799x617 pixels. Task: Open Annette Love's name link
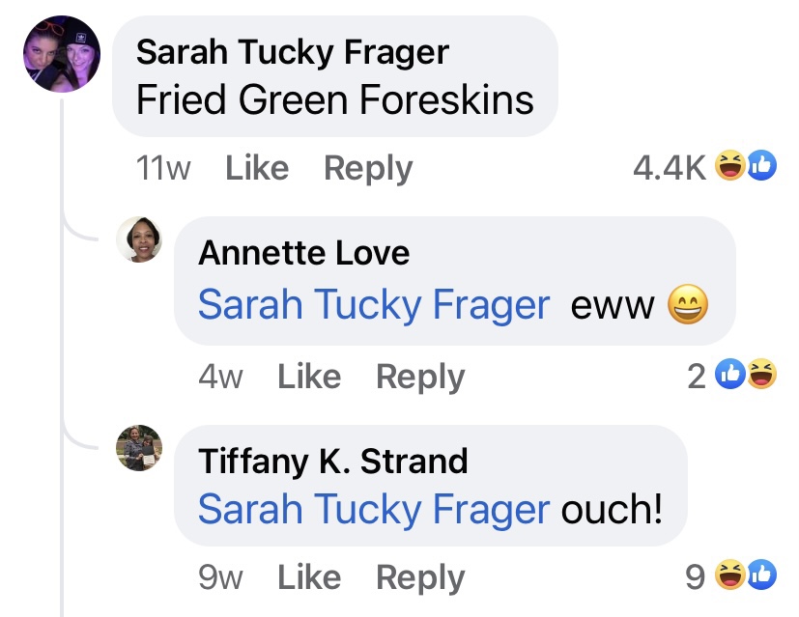tap(303, 253)
